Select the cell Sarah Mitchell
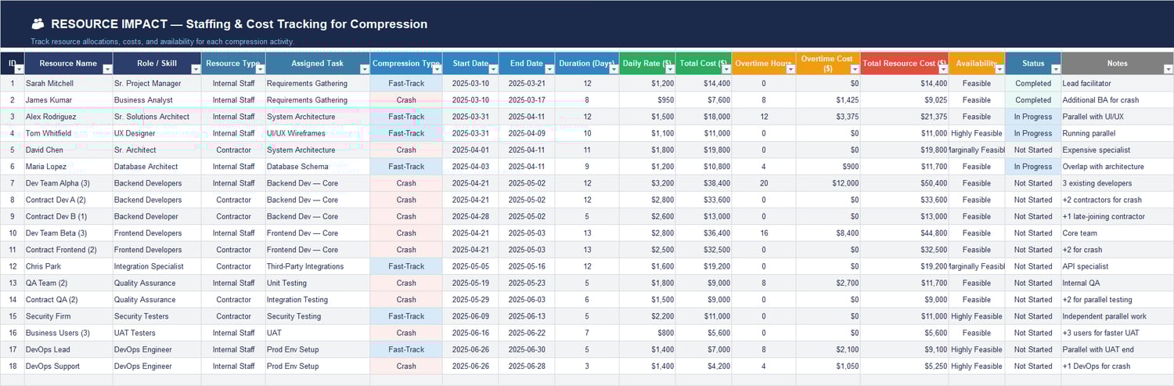The height and width of the screenshot is (386, 1174). coord(69,83)
